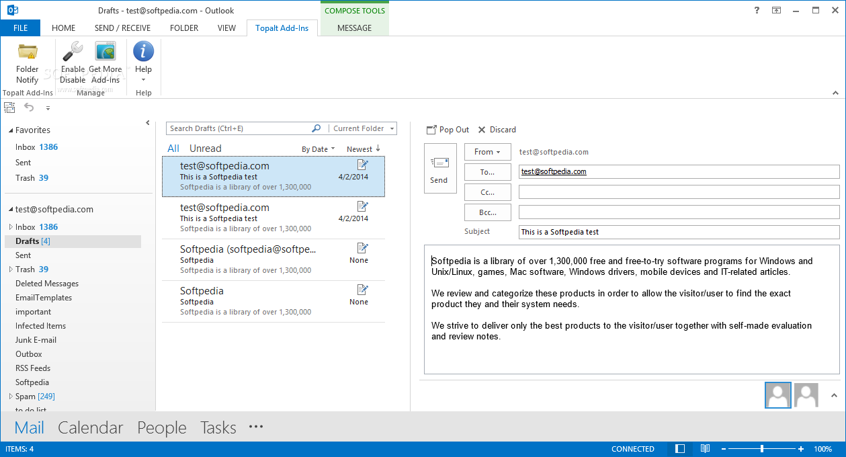The height and width of the screenshot is (457, 846).
Task: Click the Cc address field
Action: (679, 192)
